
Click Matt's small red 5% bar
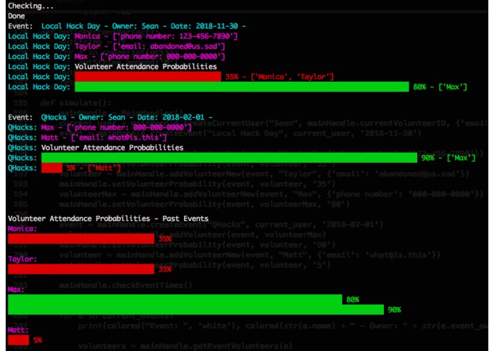(18, 340)
